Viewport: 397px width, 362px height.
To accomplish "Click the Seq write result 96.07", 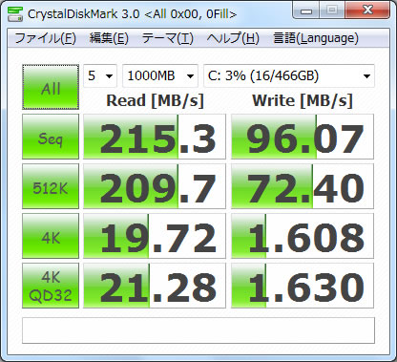I will point(303,137).
